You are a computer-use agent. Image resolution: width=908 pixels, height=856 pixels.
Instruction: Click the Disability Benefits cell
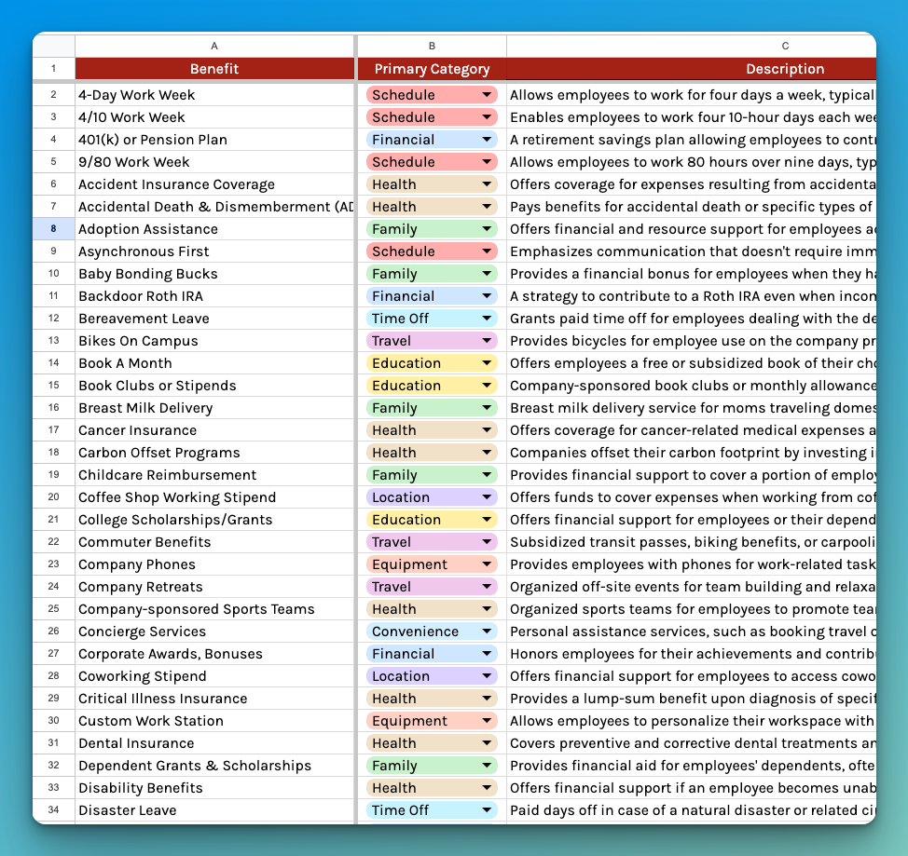(214, 788)
